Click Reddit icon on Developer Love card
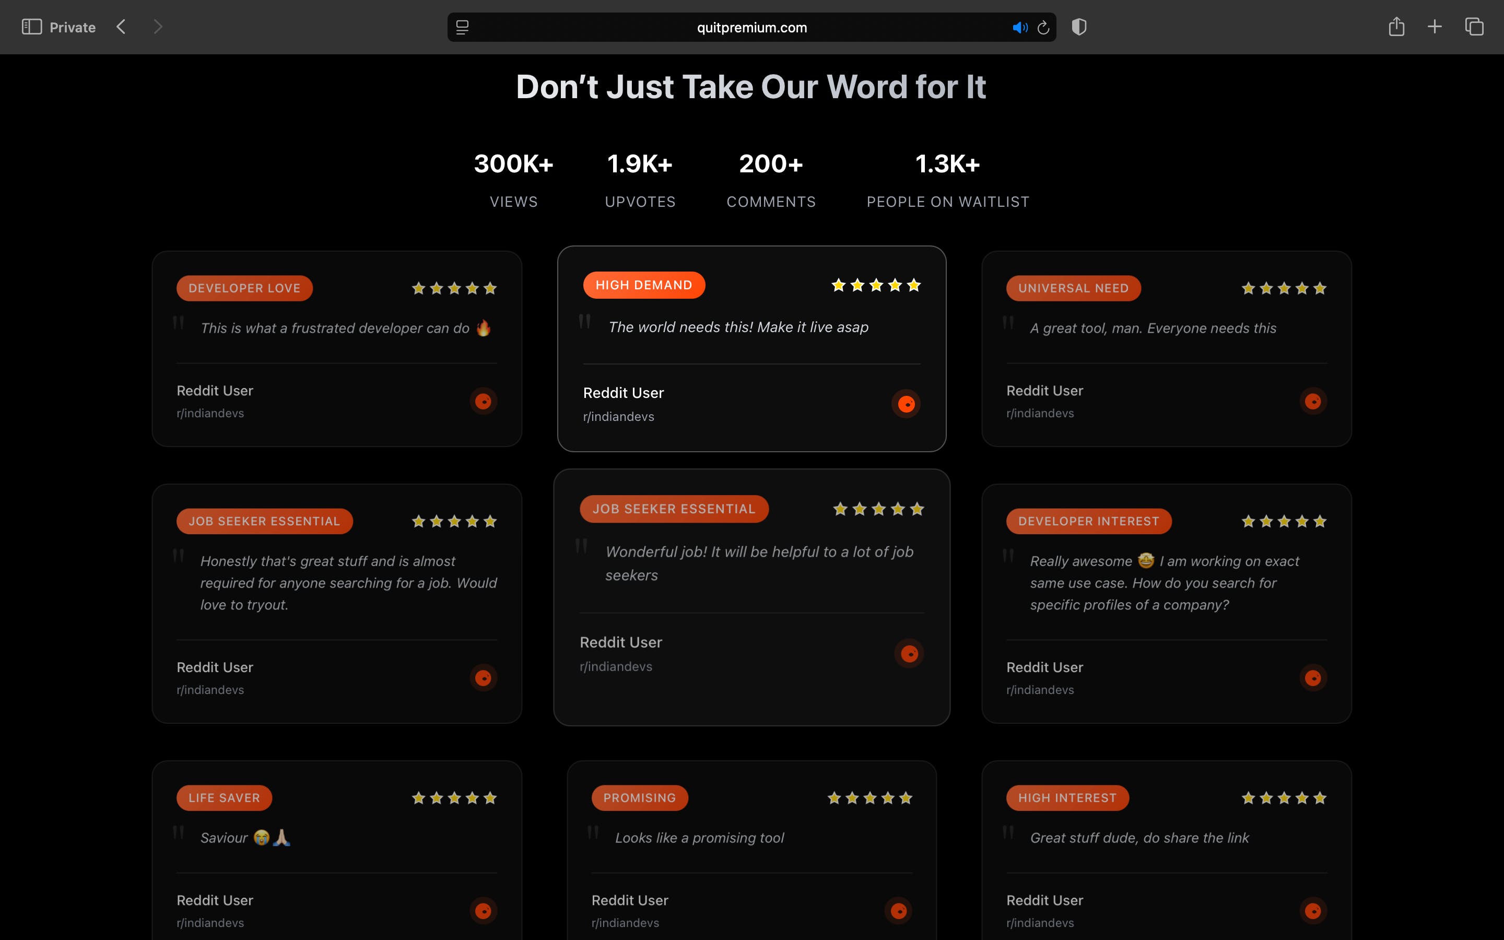This screenshot has height=940, width=1504. (483, 402)
